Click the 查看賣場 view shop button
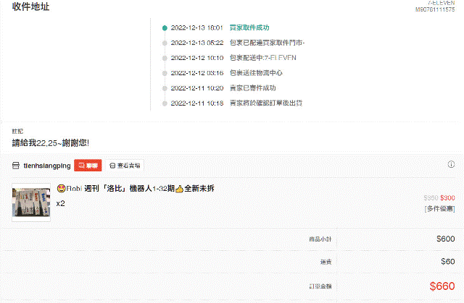Viewport: 464px width, 303px height. [x=125, y=166]
